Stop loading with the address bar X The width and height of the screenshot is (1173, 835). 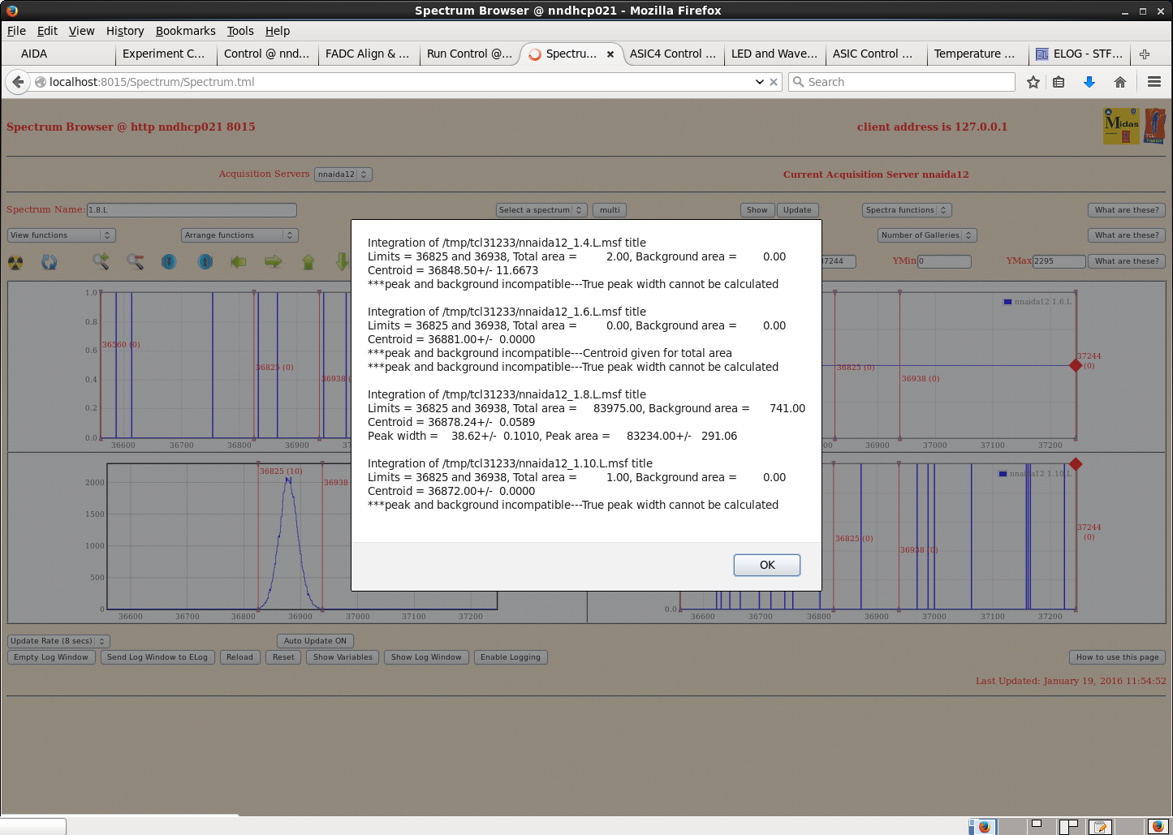point(774,82)
